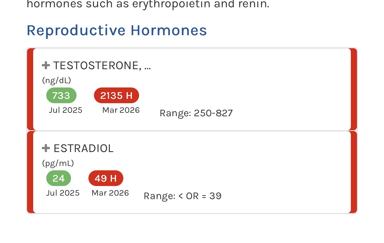Select the red 49 H result badge
This screenshot has height=243, width=384.
106,178
